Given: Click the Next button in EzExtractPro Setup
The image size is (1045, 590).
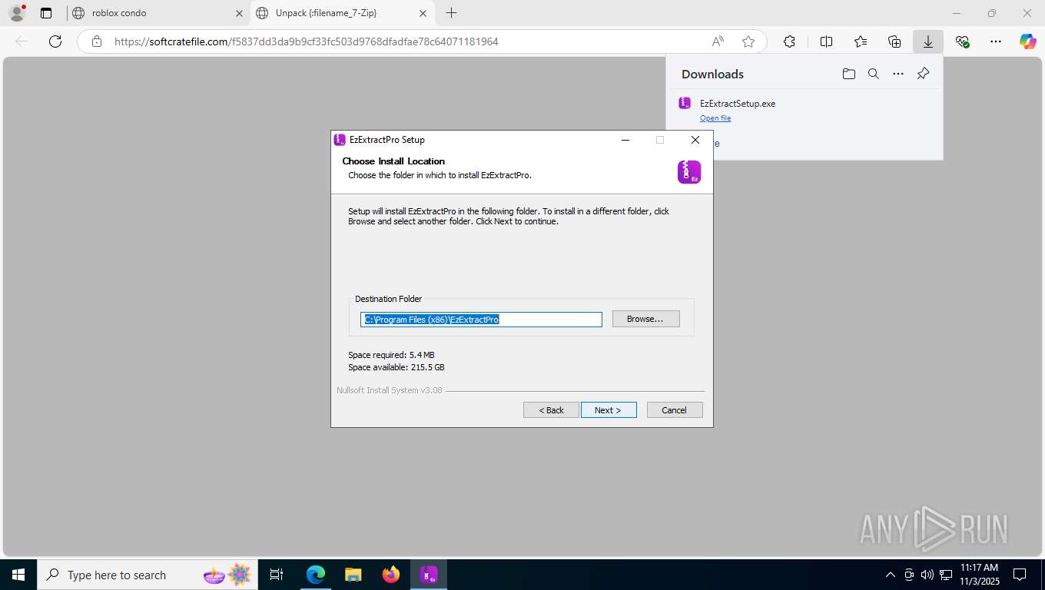Looking at the screenshot, I should click(609, 410).
